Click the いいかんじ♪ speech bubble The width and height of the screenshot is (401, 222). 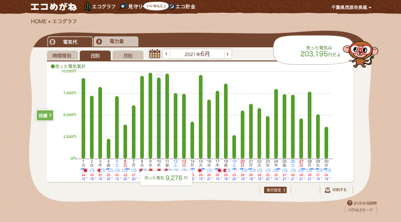pyautogui.click(x=156, y=6)
